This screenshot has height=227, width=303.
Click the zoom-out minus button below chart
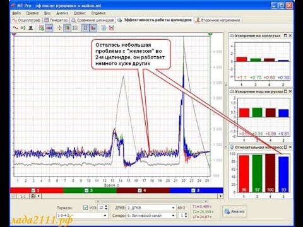coord(13,196)
